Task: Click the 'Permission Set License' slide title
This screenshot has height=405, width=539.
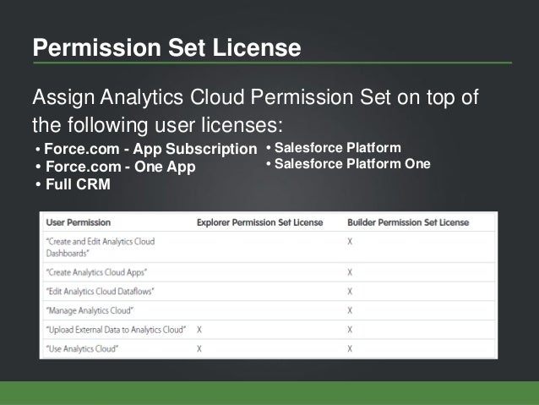Action: point(166,47)
